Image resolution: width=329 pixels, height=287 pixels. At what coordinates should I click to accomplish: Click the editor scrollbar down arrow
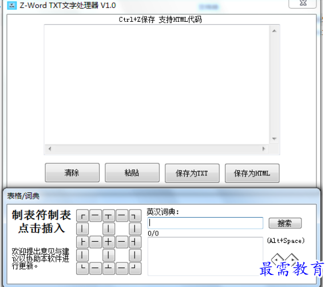coord(274,139)
